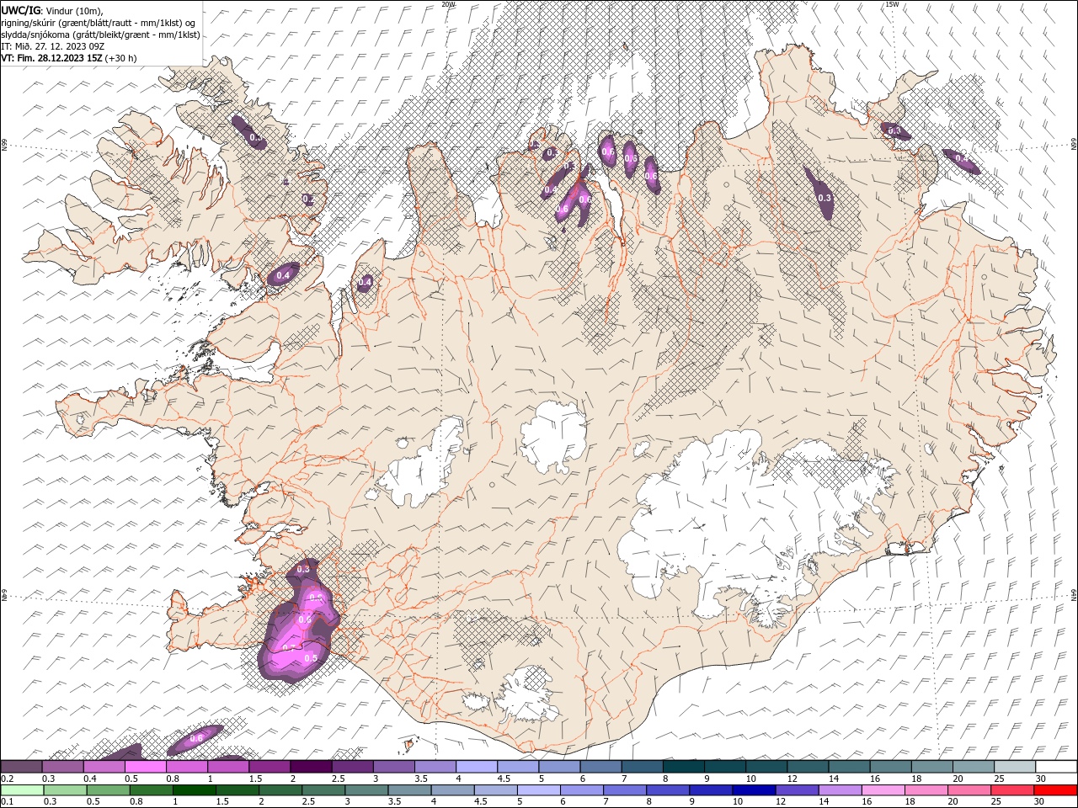Click the pale green 0.1–0.3 rain legend swatch
1078x808 pixels.
(23, 790)
